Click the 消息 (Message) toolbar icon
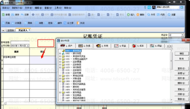The height and width of the screenshot is (109, 190). point(36,23)
